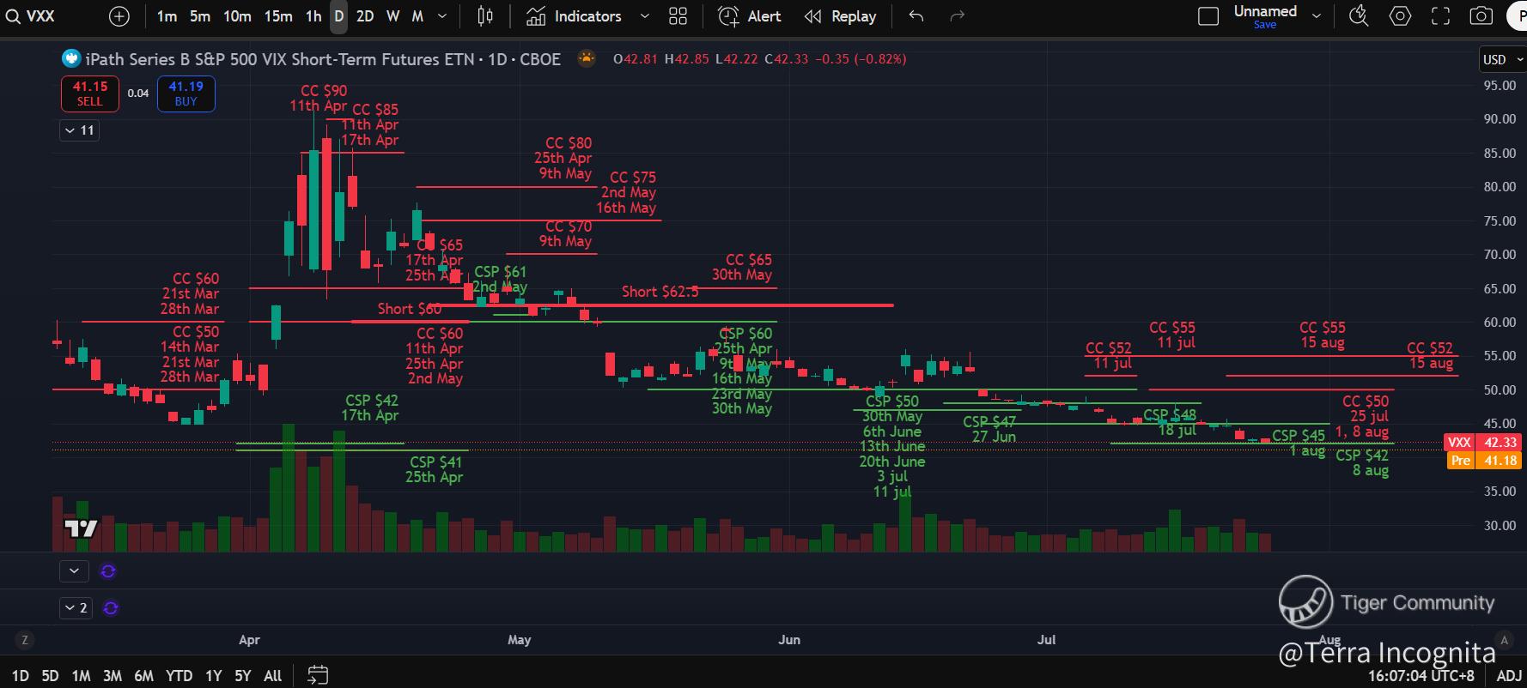The width and height of the screenshot is (1527, 688).
Task: Set date range to 5Y
Action: 243,675
